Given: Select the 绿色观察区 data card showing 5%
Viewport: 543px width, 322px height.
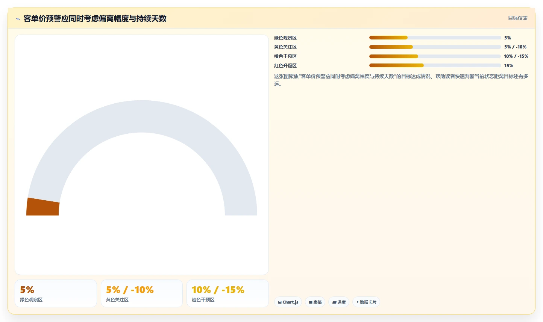Looking at the screenshot, I should point(56,293).
